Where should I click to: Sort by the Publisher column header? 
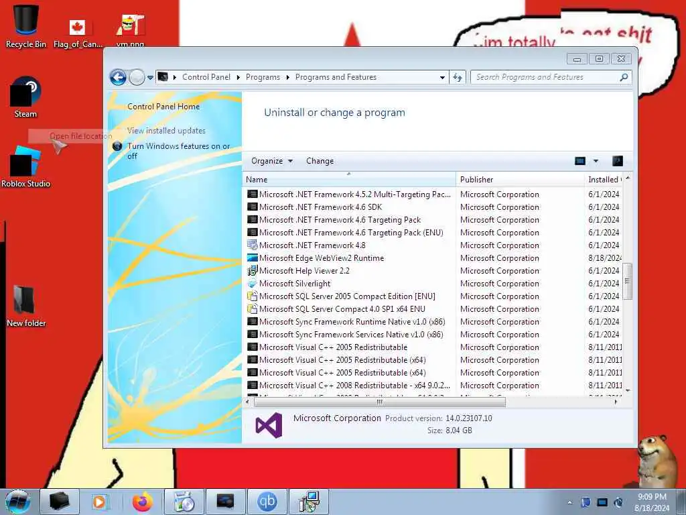(x=520, y=179)
